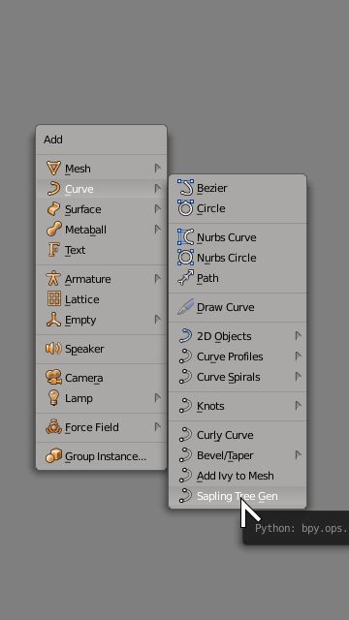Click the Add Ivy to Mesh icon
Viewport: 349px width, 620px height.
click(185, 476)
